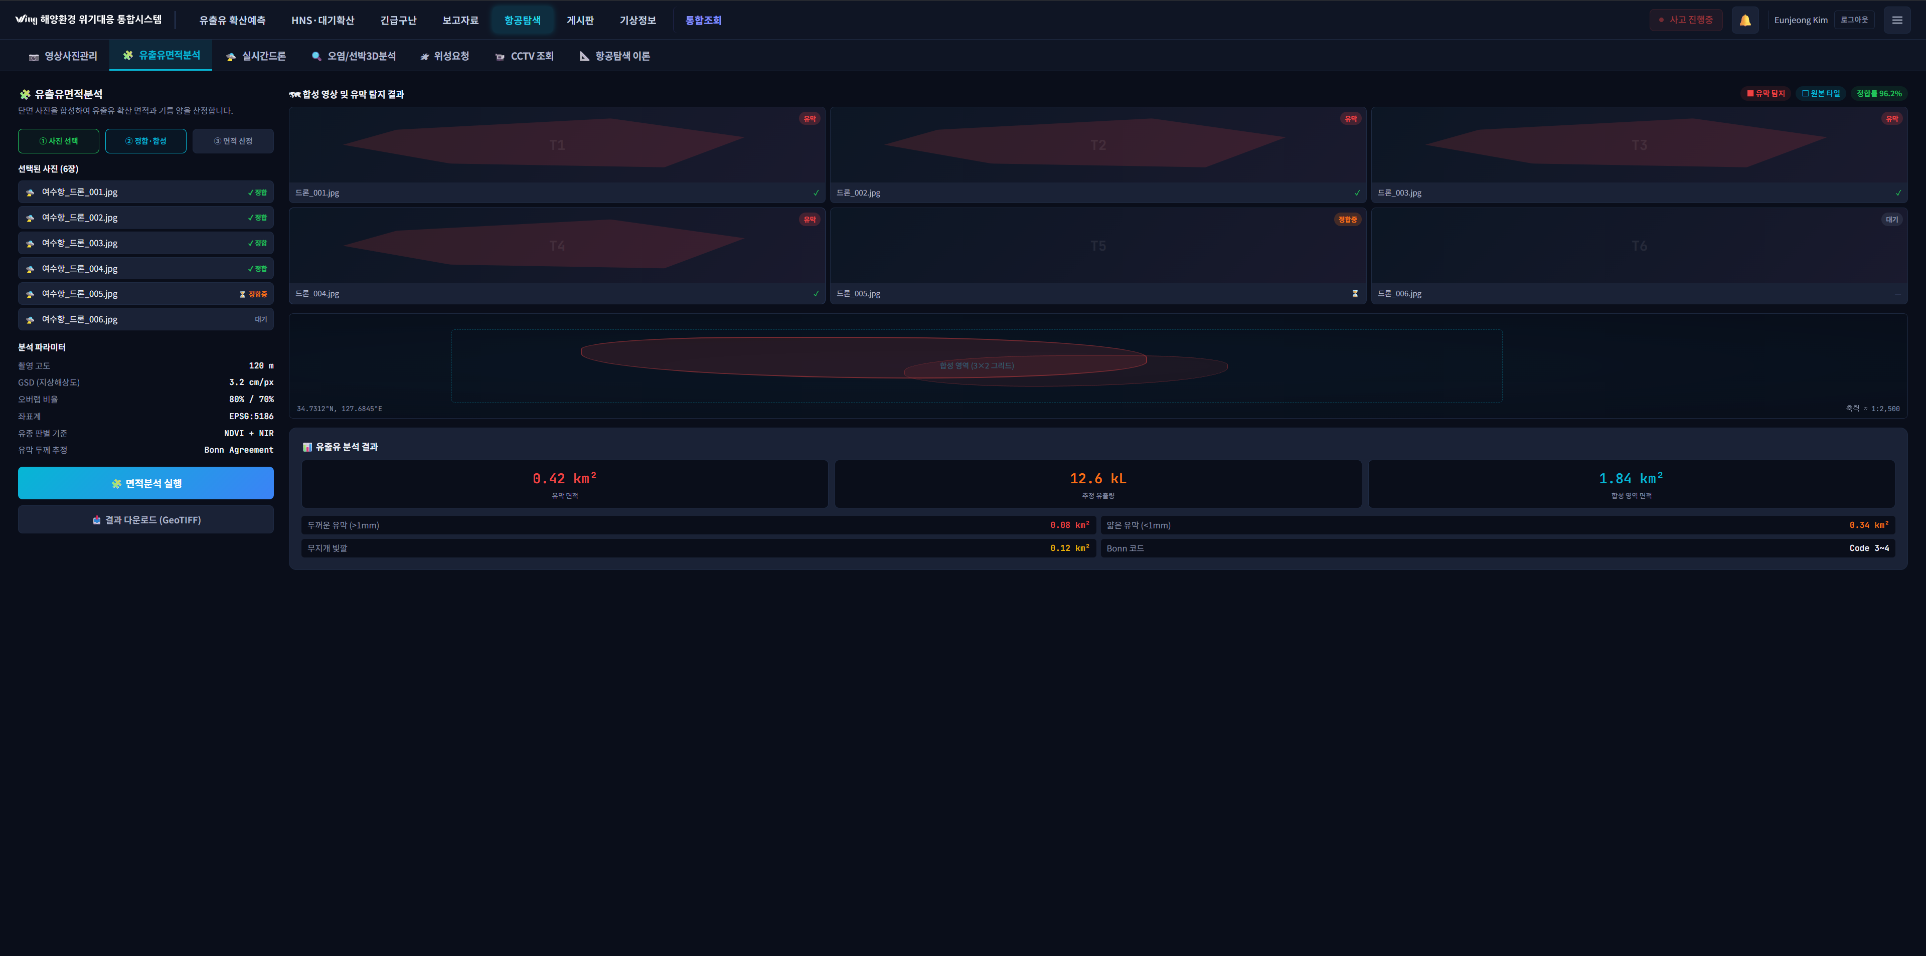Switch to the 실시간드론 tab
Image resolution: width=1926 pixels, height=956 pixels.
pos(256,56)
